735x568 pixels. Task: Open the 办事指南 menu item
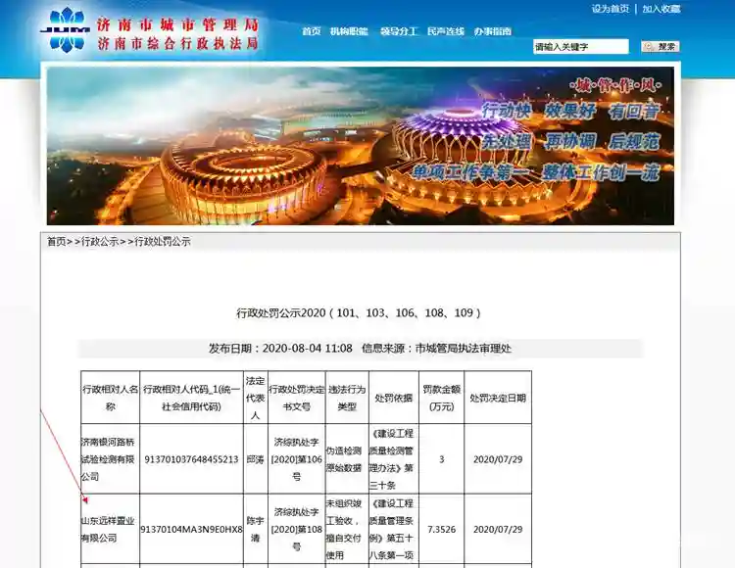[x=493, y=31]
